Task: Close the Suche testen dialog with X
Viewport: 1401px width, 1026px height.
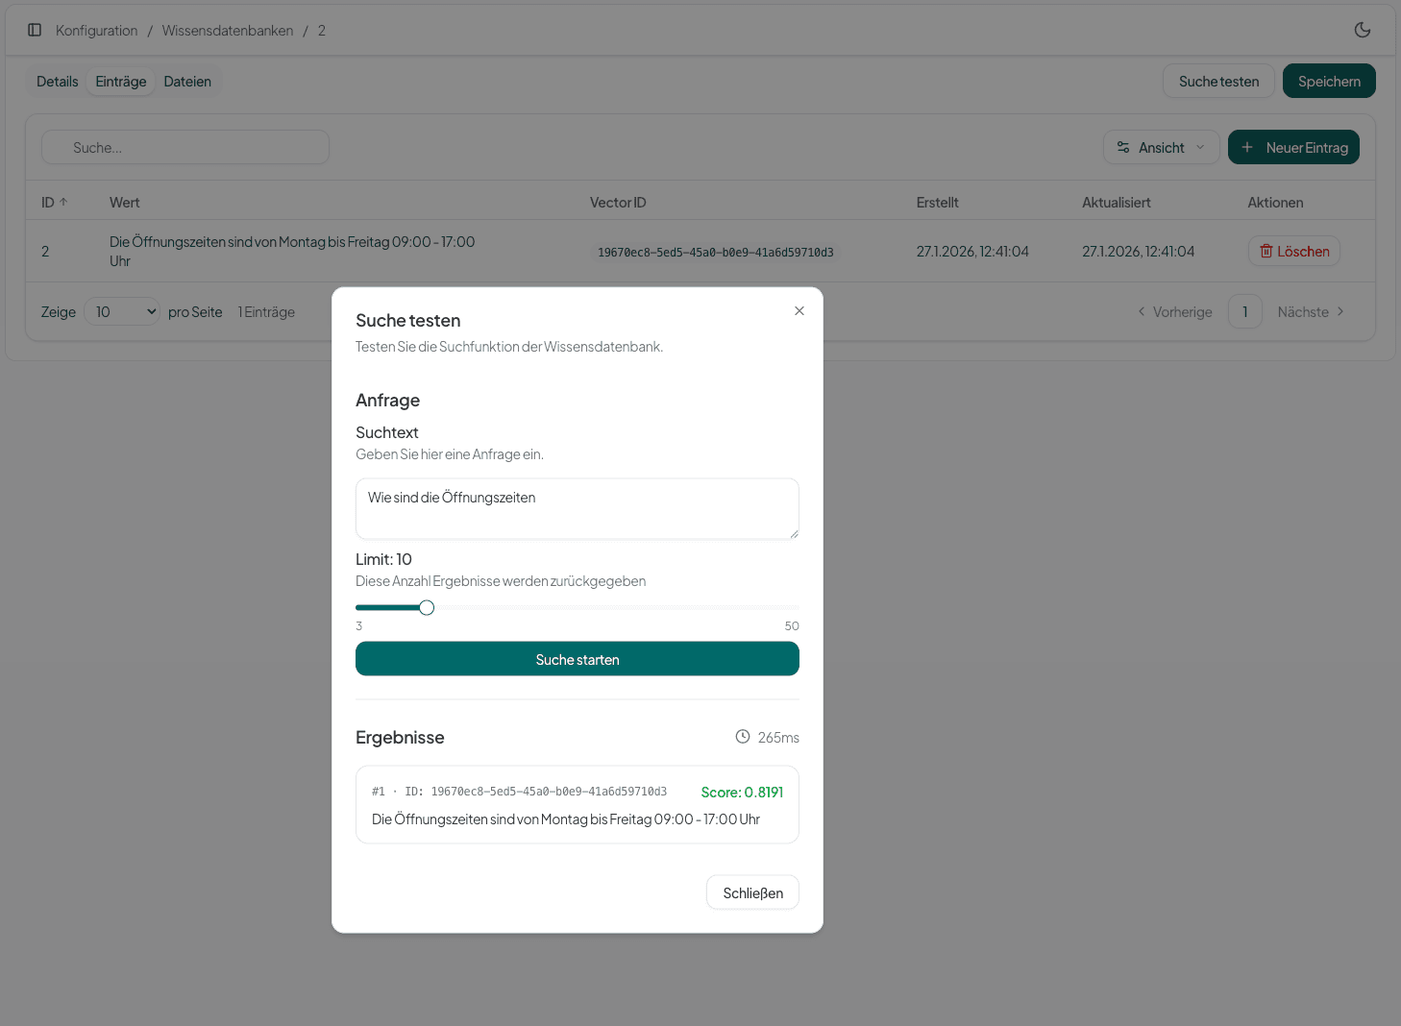Action: click(x=799, y=311)
